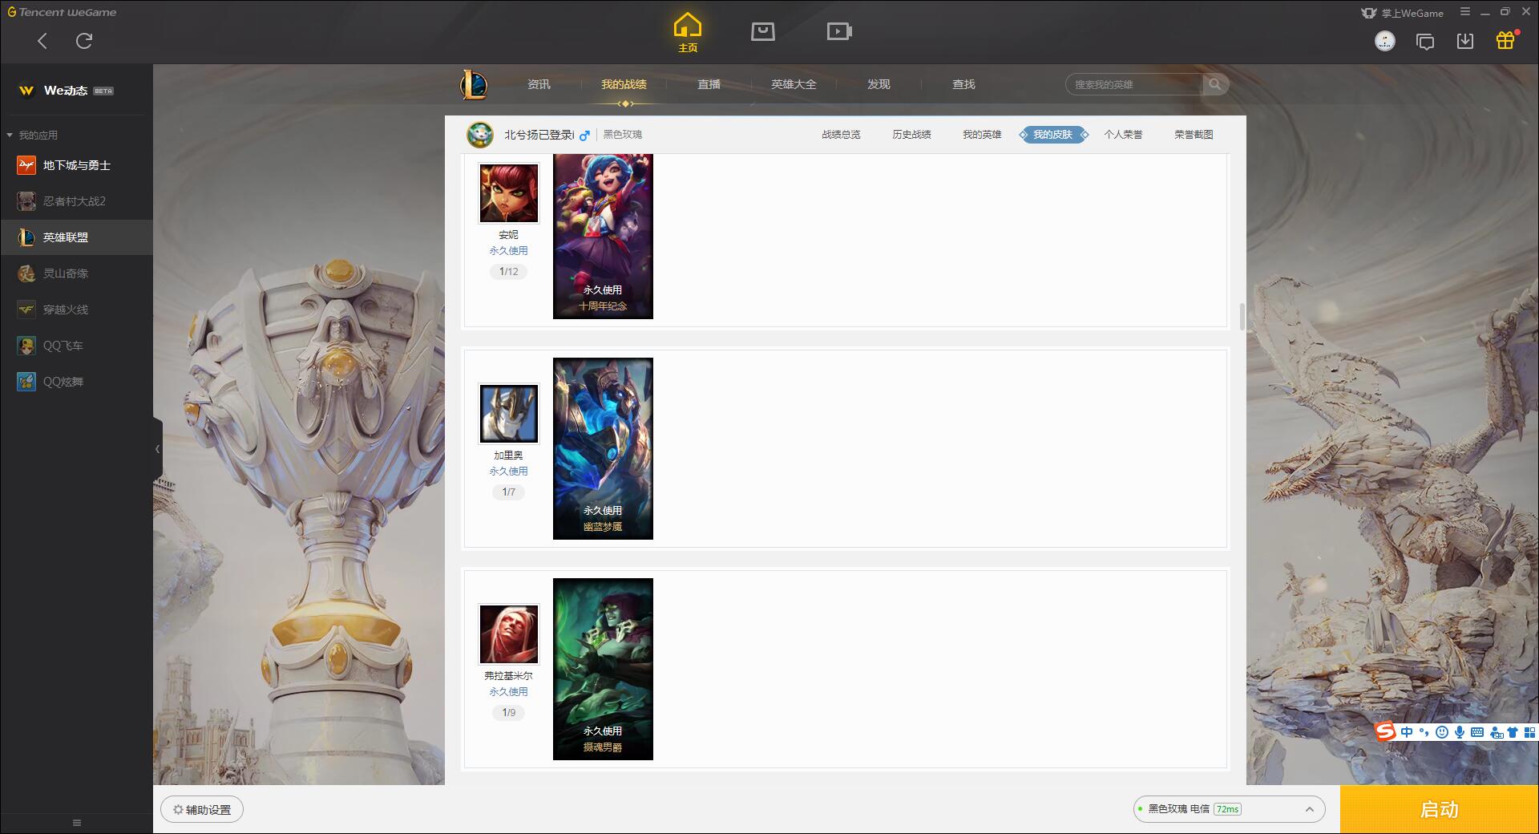Image resolution: width=1539 pixels, height=834 pixels.
Task: Click the 加里奥 champion portrait
Action: pyautogui.click(x=509, y=414)
